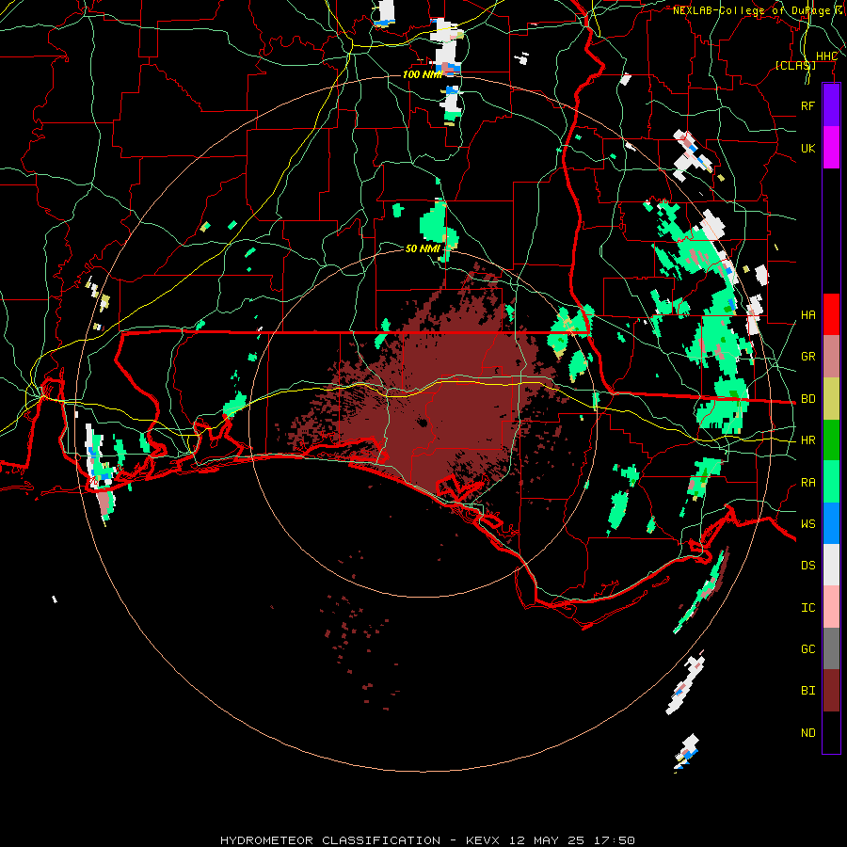Viewport: 847px width, 847px height.
Task: Click the KEVX radar site identifier
Action: click(484, 840)
